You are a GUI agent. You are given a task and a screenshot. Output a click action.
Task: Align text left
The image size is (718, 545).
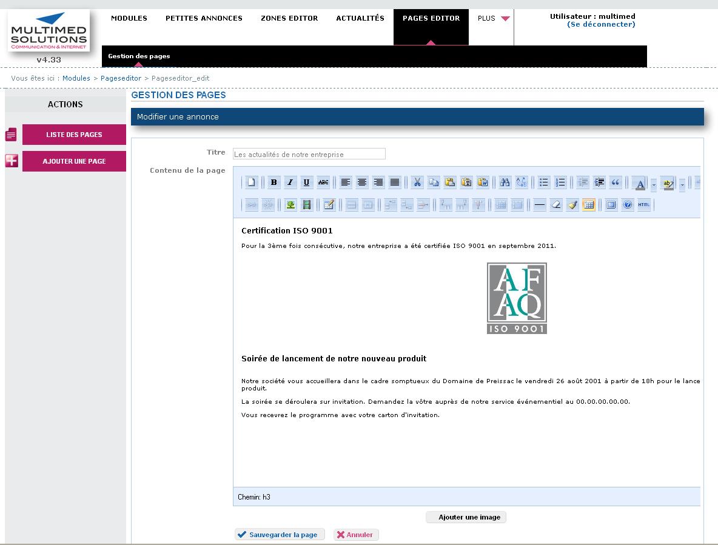pyautogui.click(x=346, y=182)
